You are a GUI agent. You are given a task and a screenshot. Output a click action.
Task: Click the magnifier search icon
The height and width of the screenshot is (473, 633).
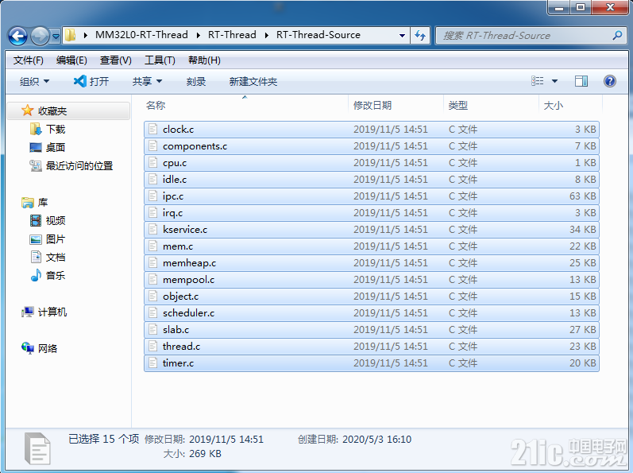click(617, 36)
